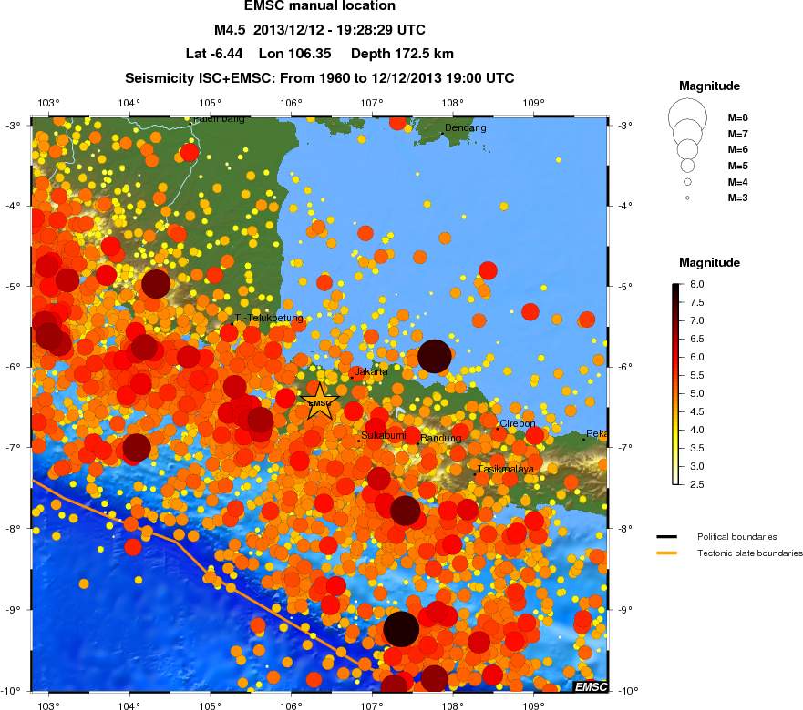Screen dimensions: 803x710
Task: Click the M=8 legend circle
Action: point(687,117)
